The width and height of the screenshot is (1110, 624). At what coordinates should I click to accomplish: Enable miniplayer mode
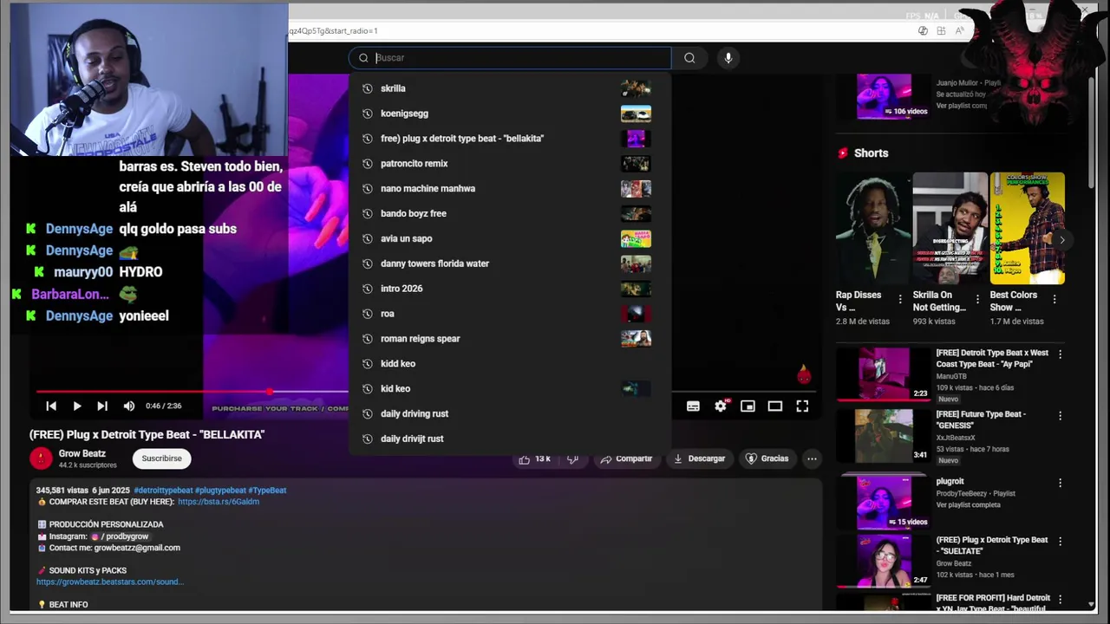click(x=748, y=406)
